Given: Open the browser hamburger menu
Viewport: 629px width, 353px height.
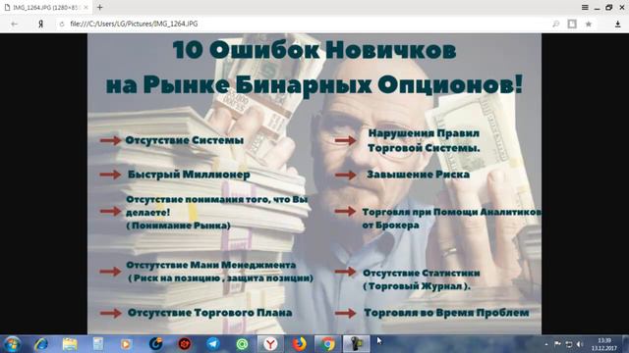Looking at the screenshot, I should pos(585,7).
